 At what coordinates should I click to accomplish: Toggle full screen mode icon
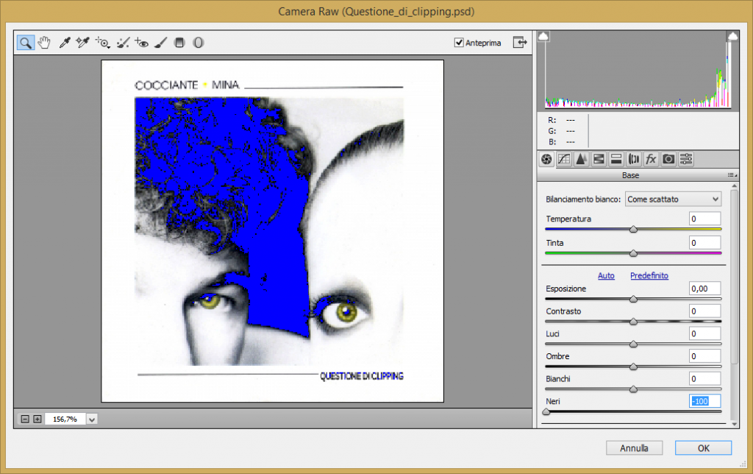pos(520,42)
